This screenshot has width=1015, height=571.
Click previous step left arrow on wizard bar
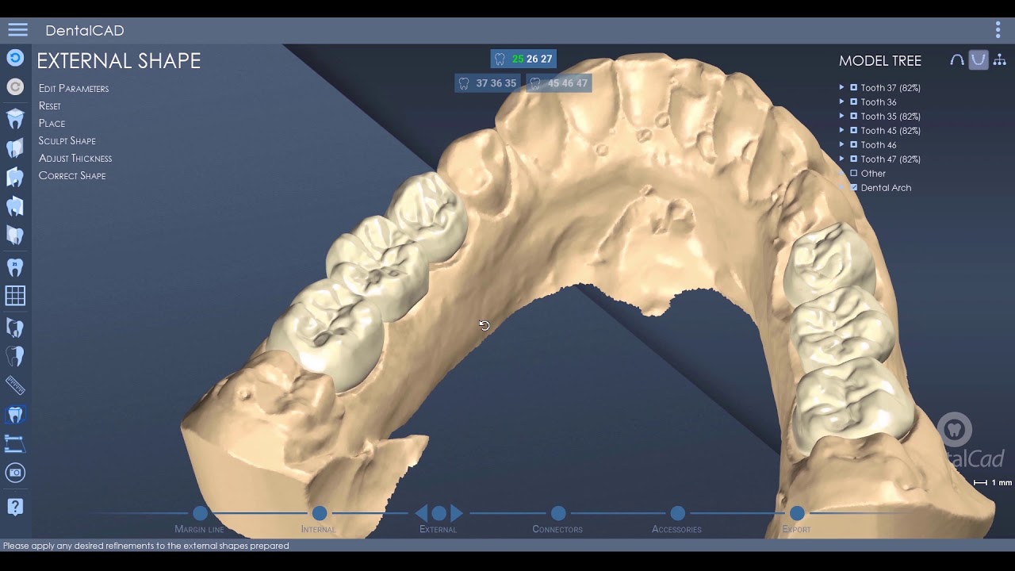pyautogui.click(x=422, y=513)
